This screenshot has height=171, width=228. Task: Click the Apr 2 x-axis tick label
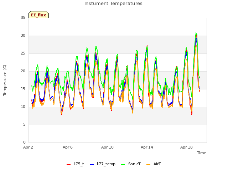point(28,147)
